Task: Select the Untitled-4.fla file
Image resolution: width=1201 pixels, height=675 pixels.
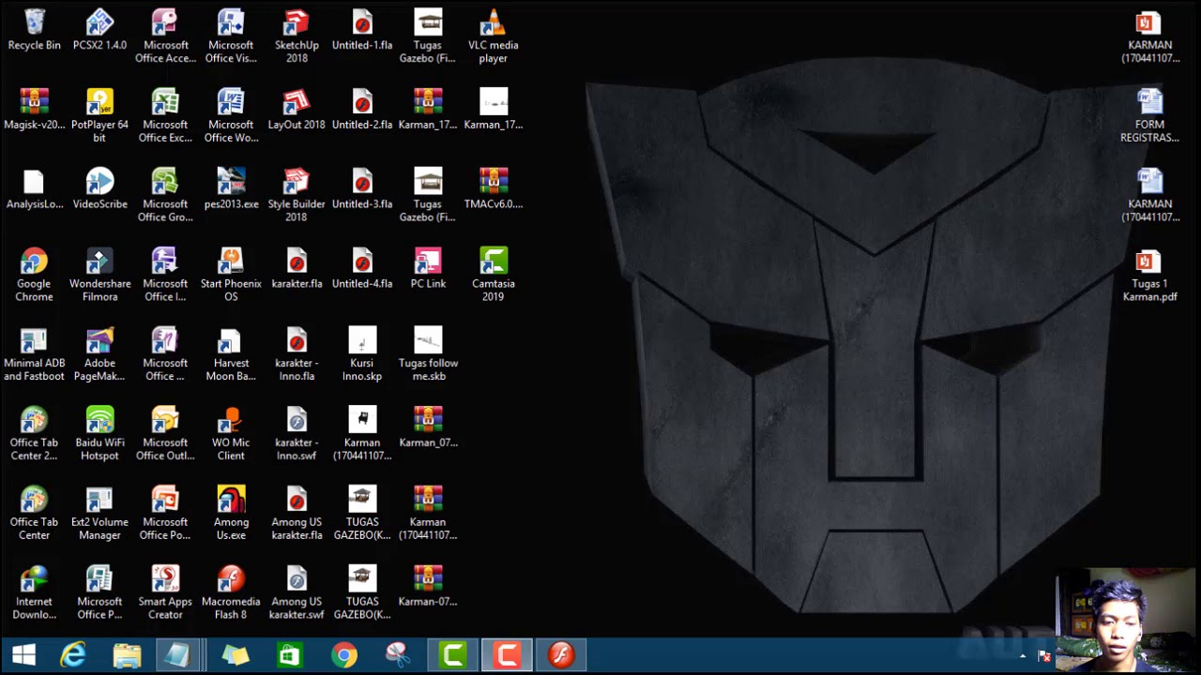Action: [362, 270]
